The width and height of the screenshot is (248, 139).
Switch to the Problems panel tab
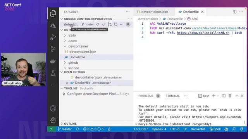pyautogui.click(x=146, y=96)
